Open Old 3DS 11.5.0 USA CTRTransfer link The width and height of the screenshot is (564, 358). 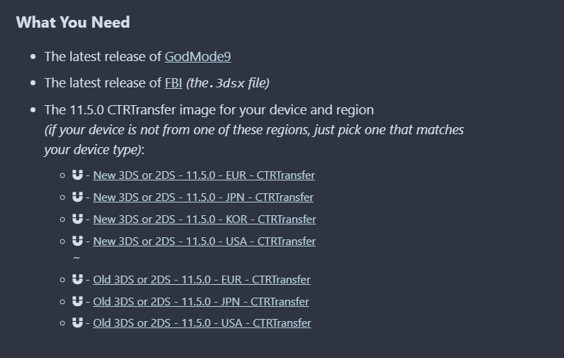pos(202,322)
